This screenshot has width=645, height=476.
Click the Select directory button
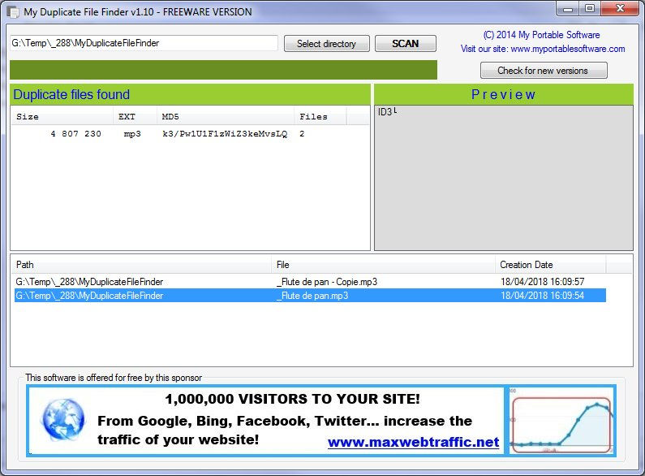point(327,44)
